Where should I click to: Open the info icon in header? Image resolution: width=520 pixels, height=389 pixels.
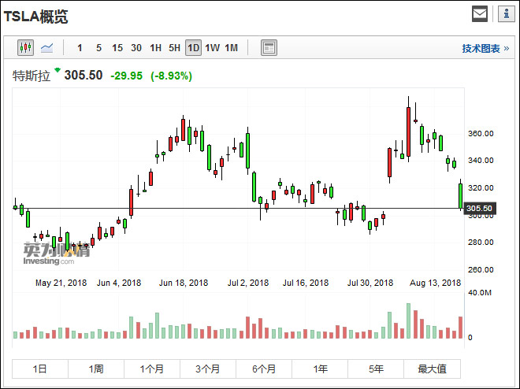[504, 13]
